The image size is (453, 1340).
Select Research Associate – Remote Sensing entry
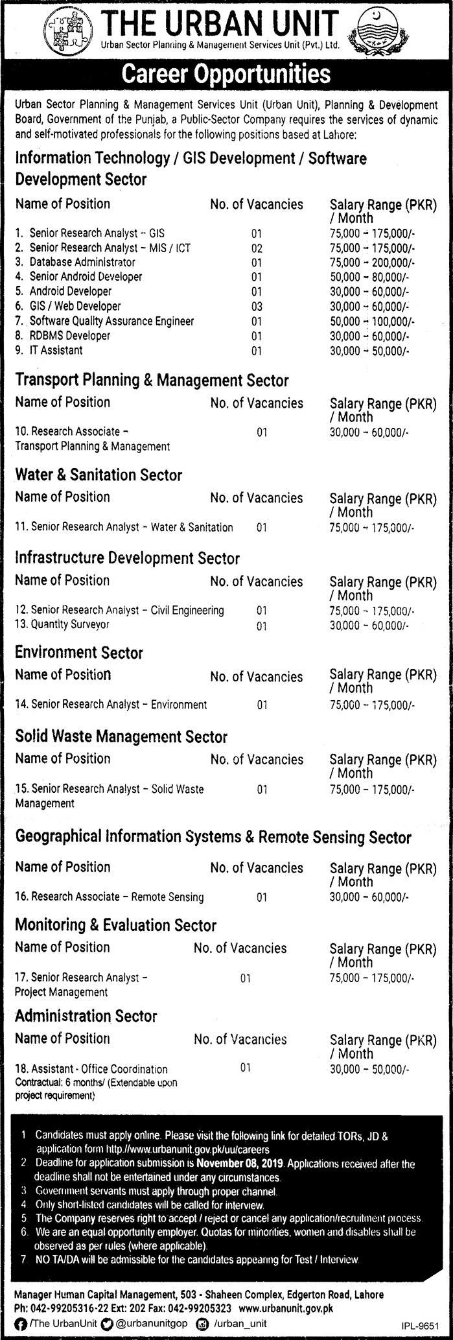click(109, 897)
